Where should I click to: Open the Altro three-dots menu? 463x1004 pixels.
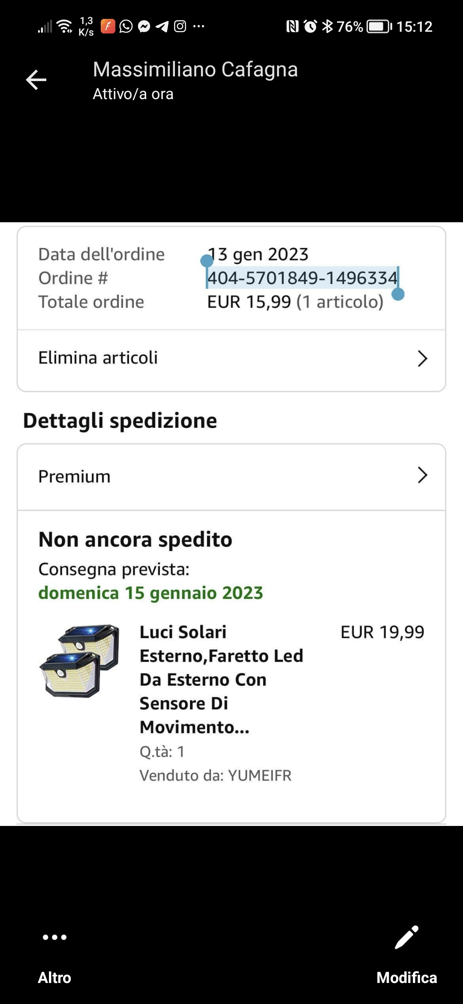coord(54,937)
